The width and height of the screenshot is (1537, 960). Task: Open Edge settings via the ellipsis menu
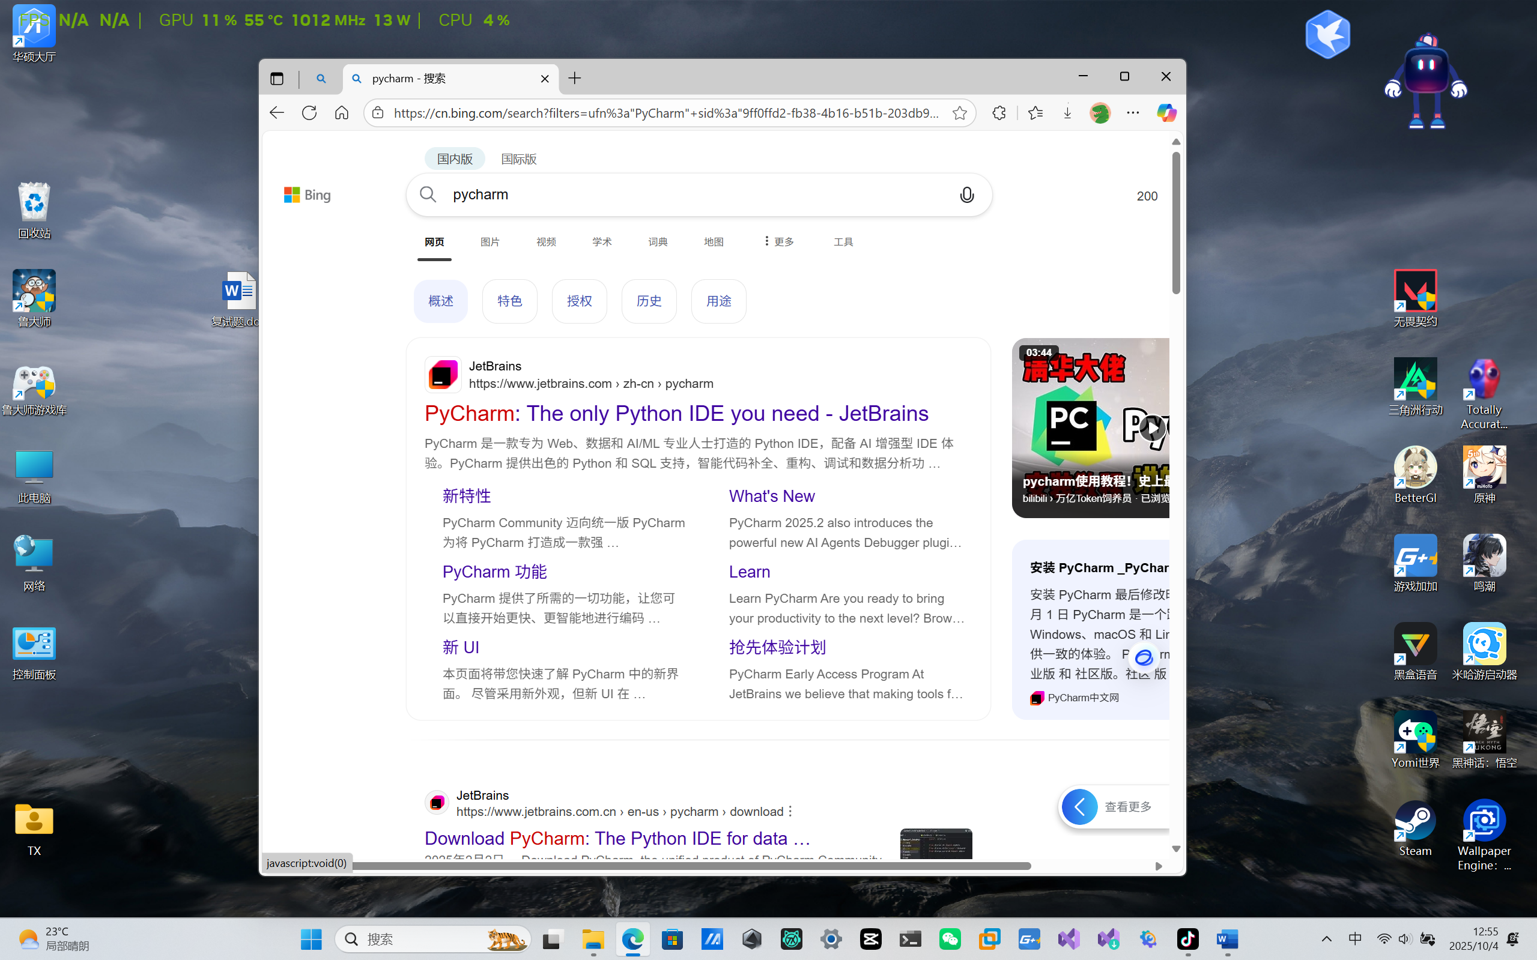pyautogui.click(x=1133, y=112)
